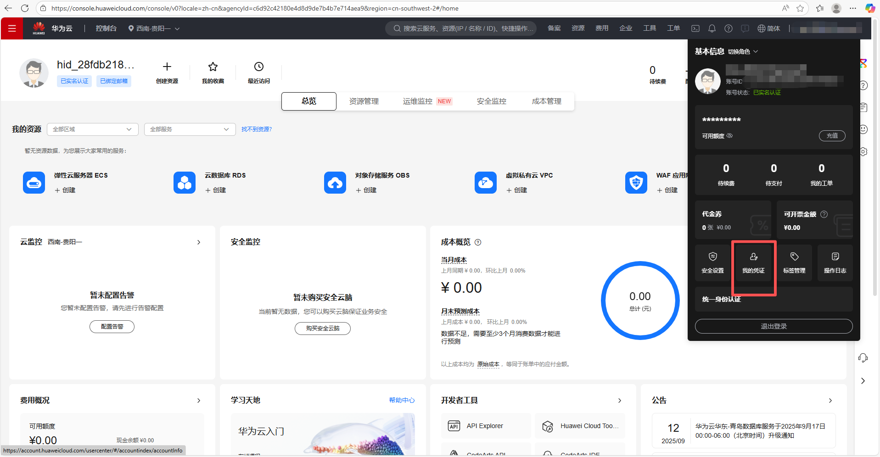Open the 帮助中心 link
The image size is (880, 457).
(402, 401)
